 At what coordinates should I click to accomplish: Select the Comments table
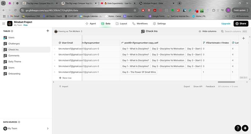[26, 56]
